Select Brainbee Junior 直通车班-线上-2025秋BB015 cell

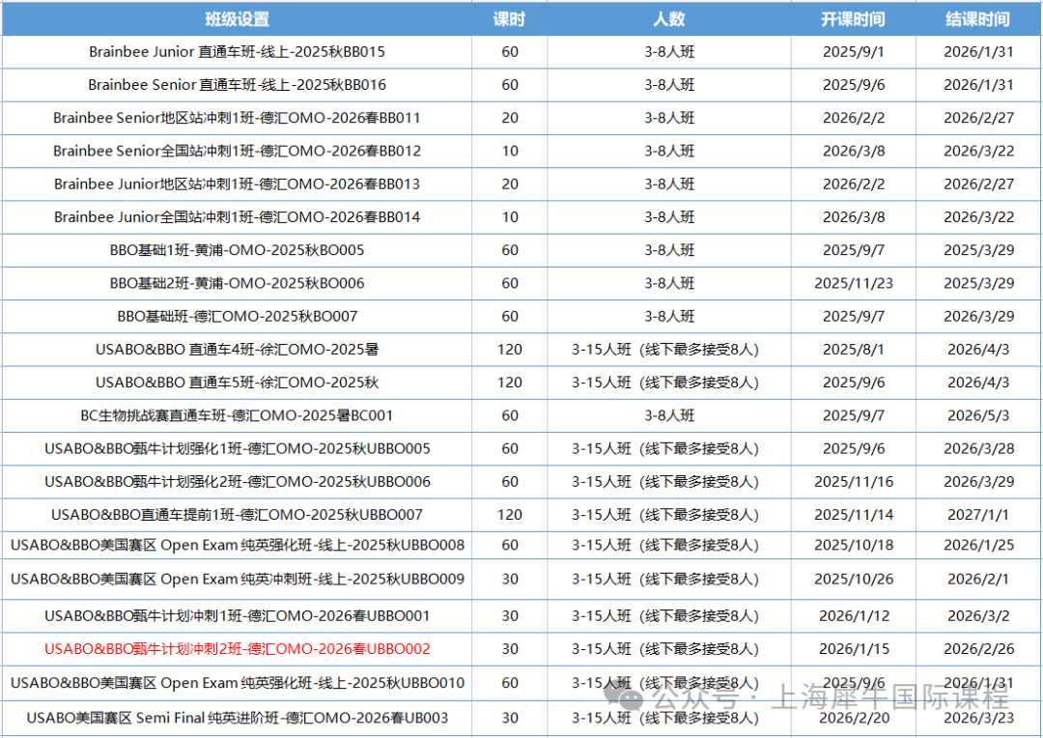click(x=237, y=52)
